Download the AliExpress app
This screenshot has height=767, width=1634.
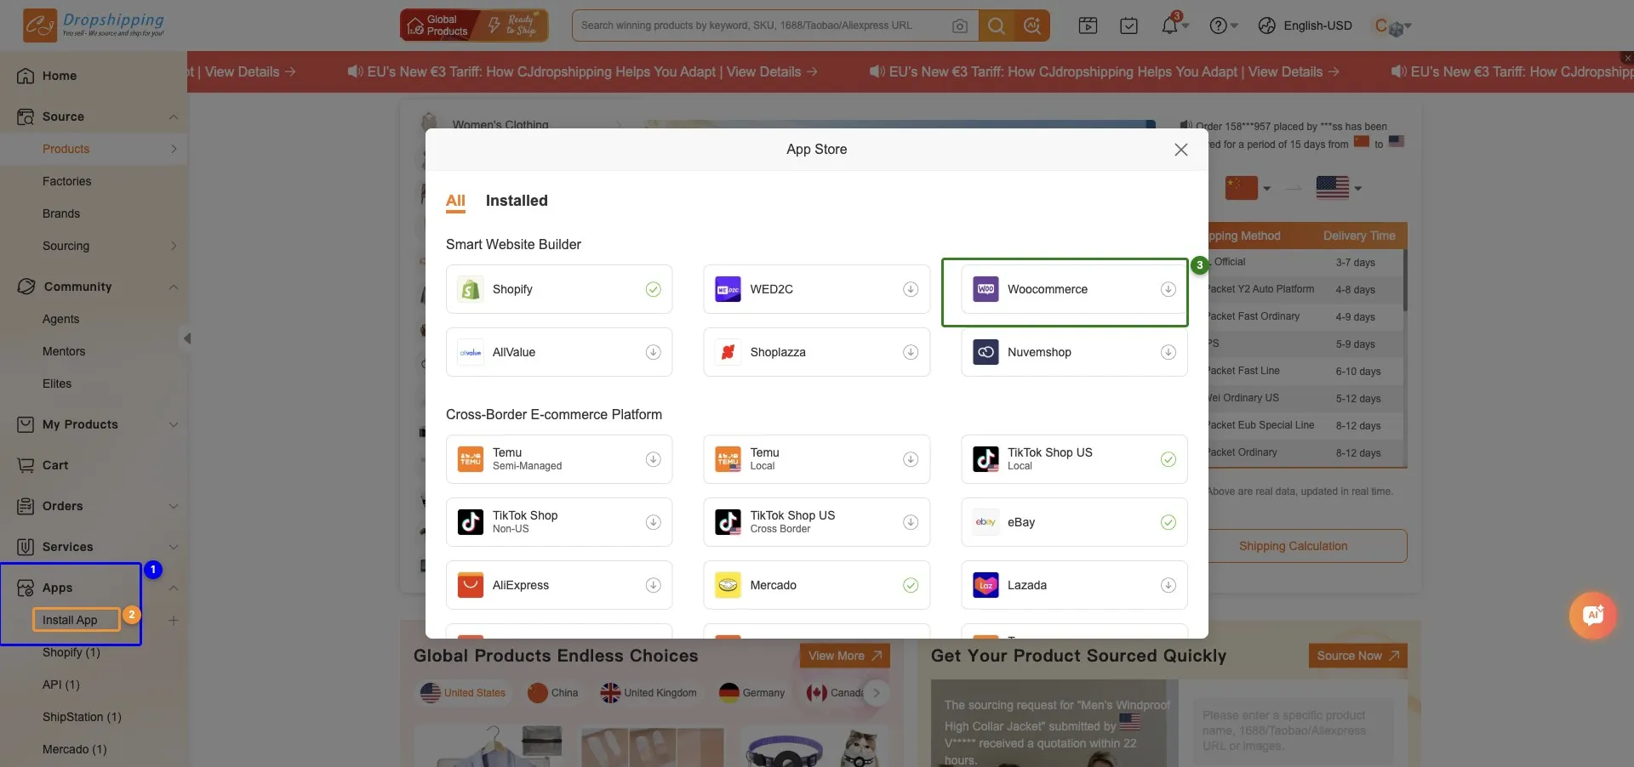click(654, 585)
